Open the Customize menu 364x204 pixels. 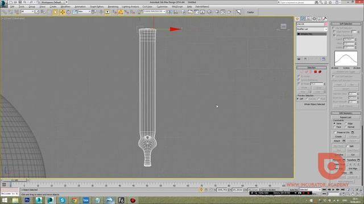[x=162, y=7]
